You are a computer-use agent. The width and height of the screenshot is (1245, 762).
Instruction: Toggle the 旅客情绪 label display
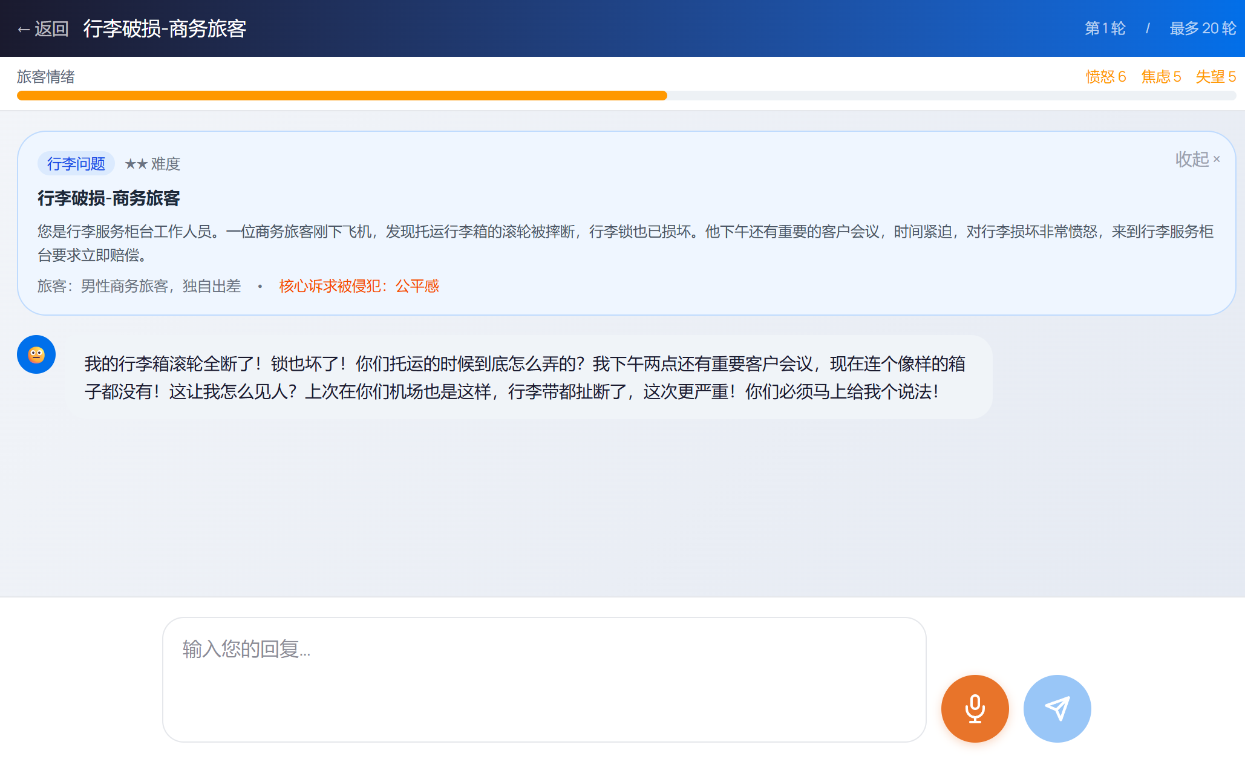(45, 77)
